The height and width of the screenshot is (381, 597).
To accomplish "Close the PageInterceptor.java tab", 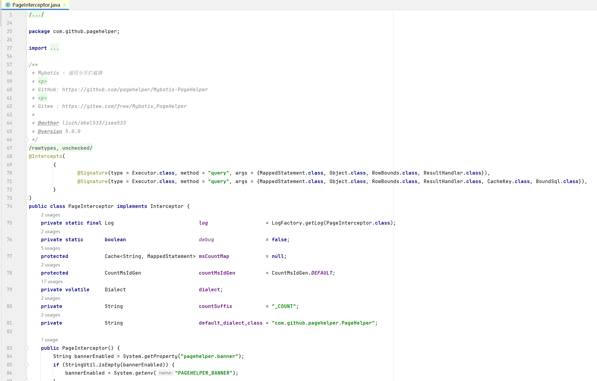I will [64, 5].
